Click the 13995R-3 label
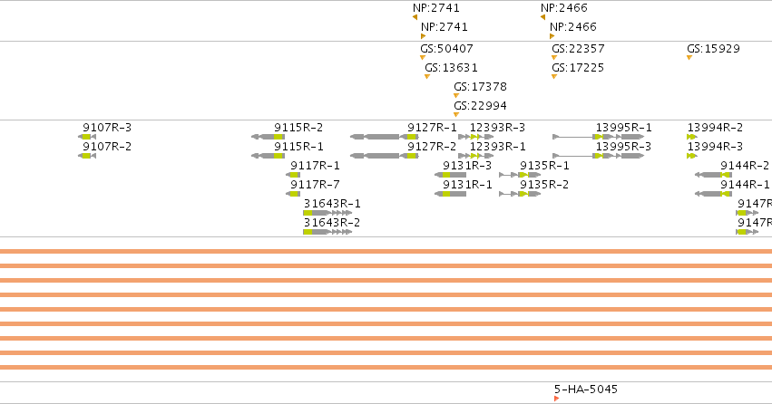Viewport: 772px width, 404px height. pos(623,147)
